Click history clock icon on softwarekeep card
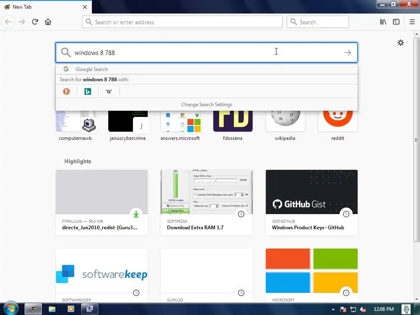Screen dimensions: 420x315 pos(136,293)
